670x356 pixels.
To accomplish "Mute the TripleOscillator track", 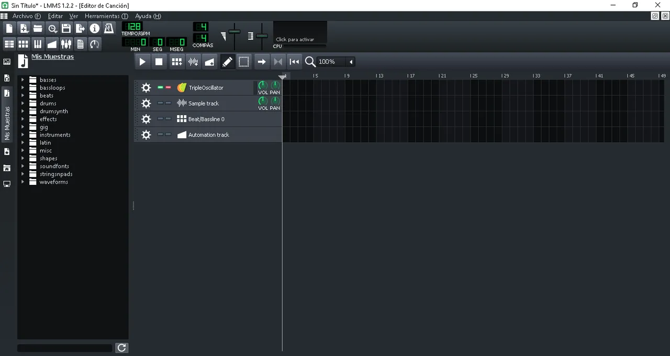I will 160,87.
